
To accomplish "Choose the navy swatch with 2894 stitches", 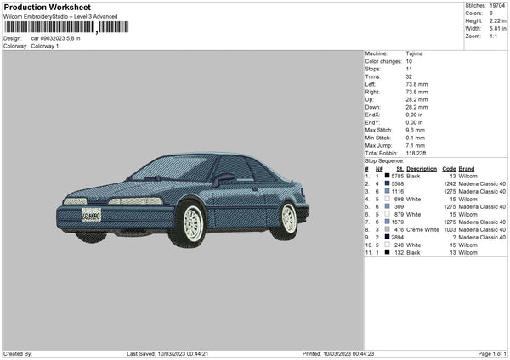I will [x=388, y=237].
